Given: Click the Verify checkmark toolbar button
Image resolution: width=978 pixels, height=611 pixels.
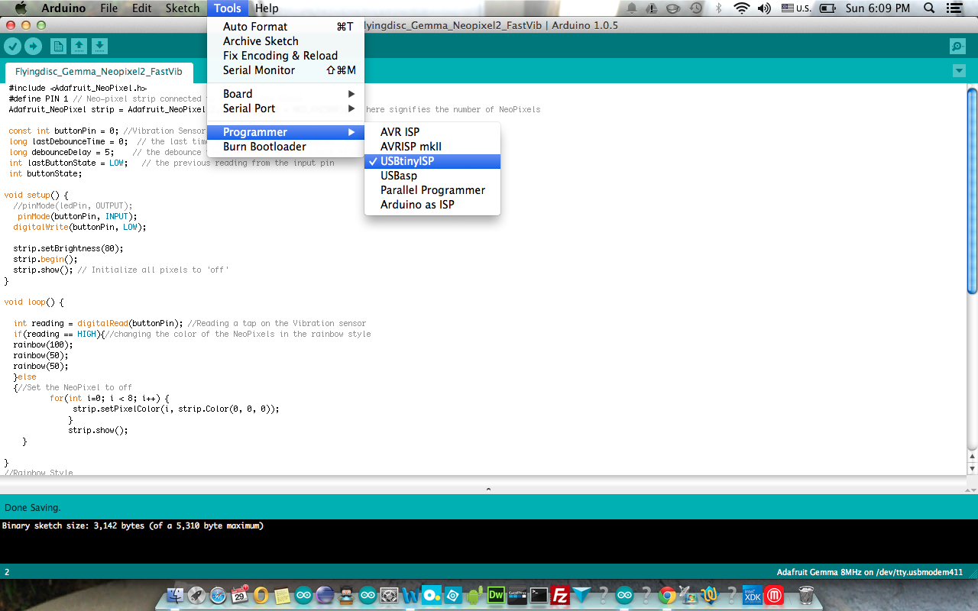Looking at the screenshot, I should [13, 47].
